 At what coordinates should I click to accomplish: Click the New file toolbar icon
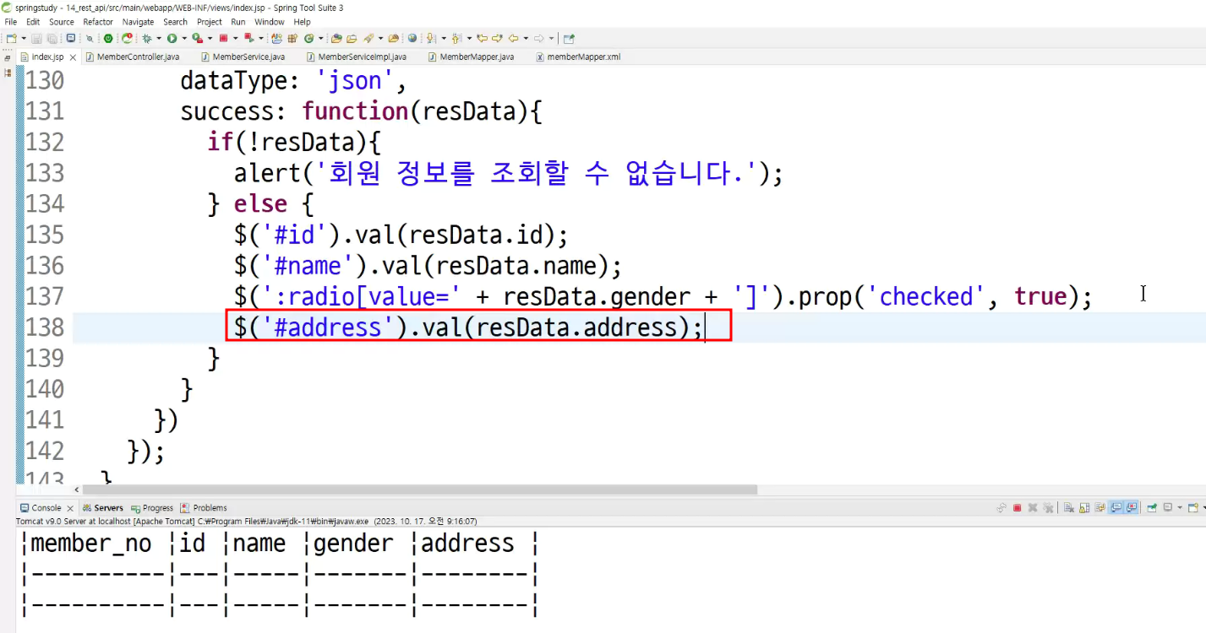tap(11, 38)
